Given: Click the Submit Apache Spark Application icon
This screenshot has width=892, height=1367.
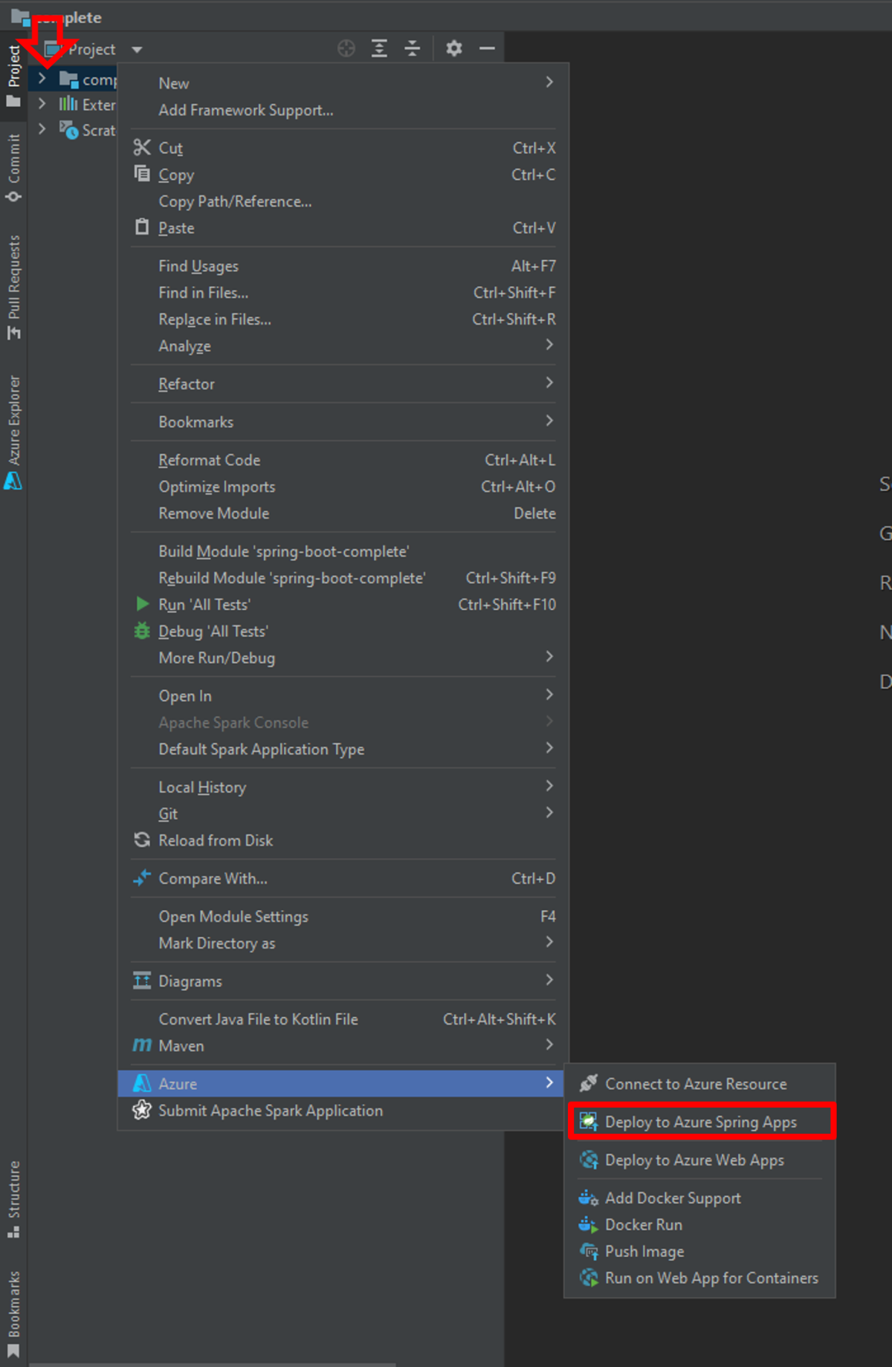Looking at the screenshot, I should (x=142, y=1110).
